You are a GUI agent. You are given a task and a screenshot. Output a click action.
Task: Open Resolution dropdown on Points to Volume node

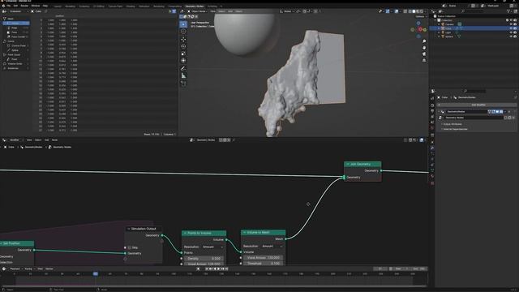[212, 247]
